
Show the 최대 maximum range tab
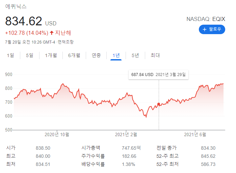point(155,55)
